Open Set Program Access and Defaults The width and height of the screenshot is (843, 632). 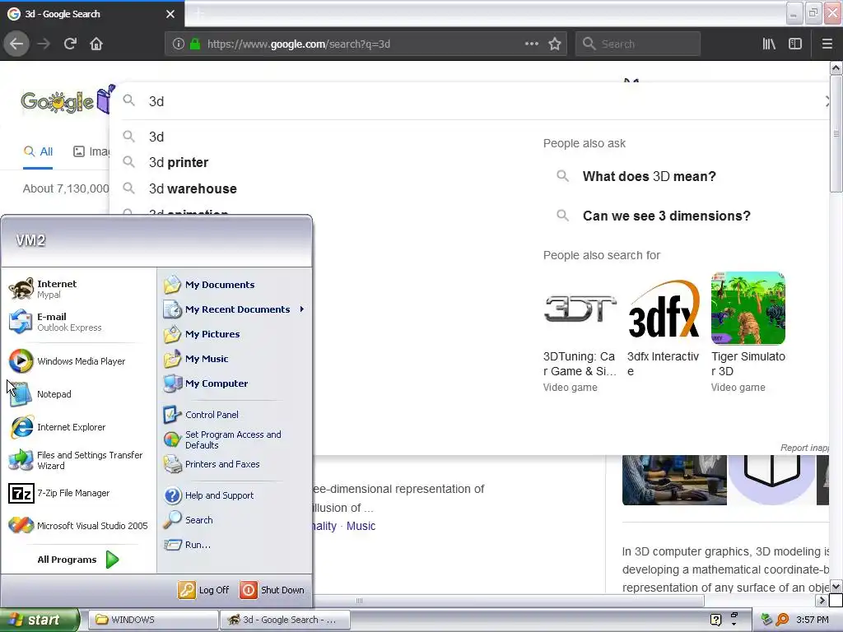pos(235,439)
